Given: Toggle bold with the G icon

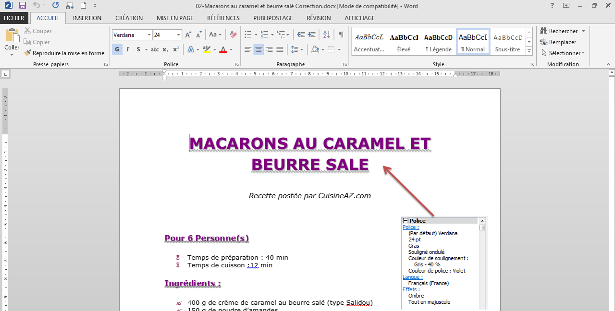Looking at the screenshot, I should [117, 49].
